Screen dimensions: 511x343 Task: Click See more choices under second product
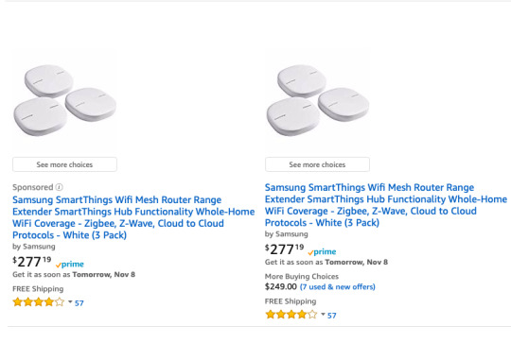[x=317, y=164]
